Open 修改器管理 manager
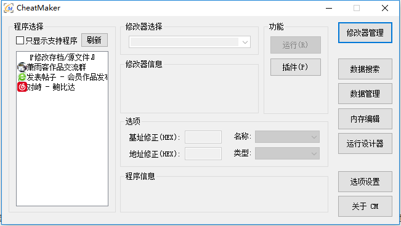The image size is (401, 226). tap(365, 33)
